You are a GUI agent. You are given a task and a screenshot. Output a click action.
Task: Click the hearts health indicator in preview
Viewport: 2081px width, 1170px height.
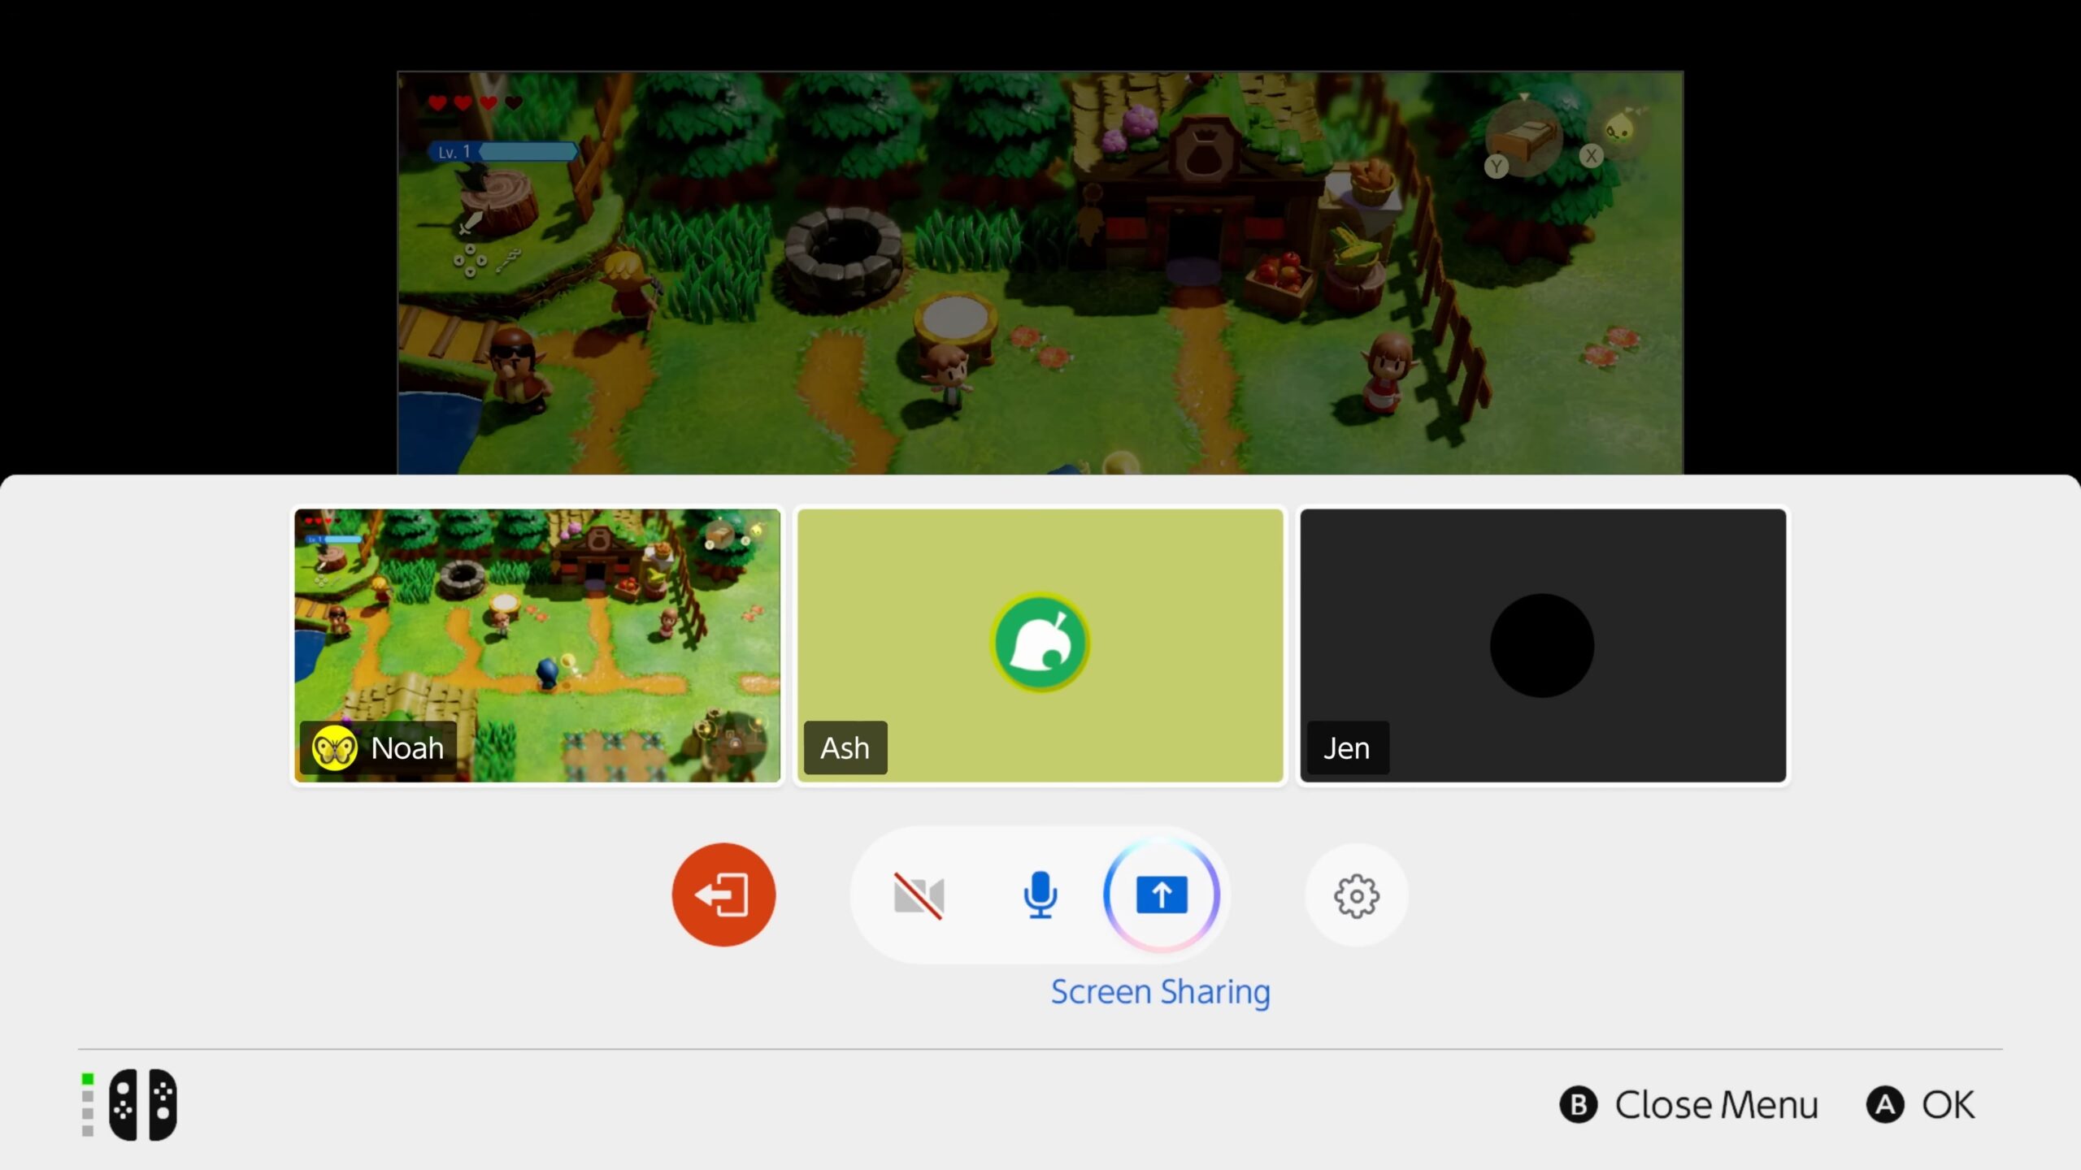(476, 103)
